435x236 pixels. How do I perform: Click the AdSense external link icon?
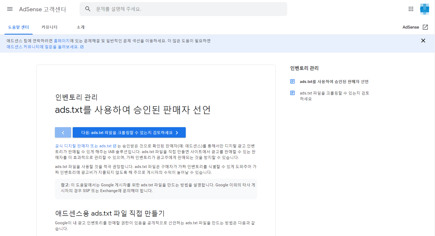coord(425,27)
